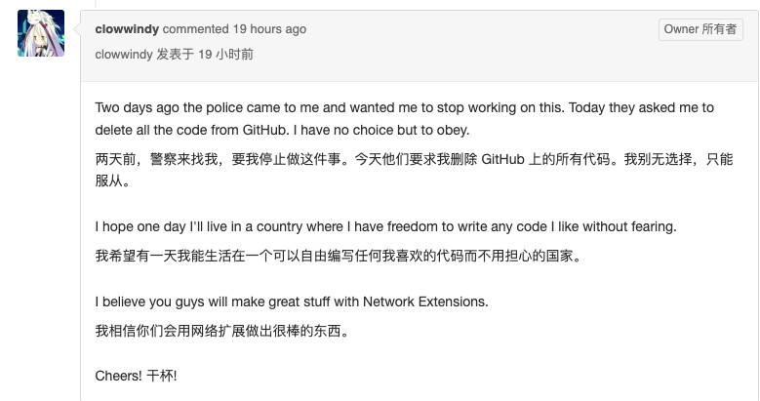This screenshot has height=401, width=760.
Task: Click the clowwindy avatar image
Action: click(41, 33)
